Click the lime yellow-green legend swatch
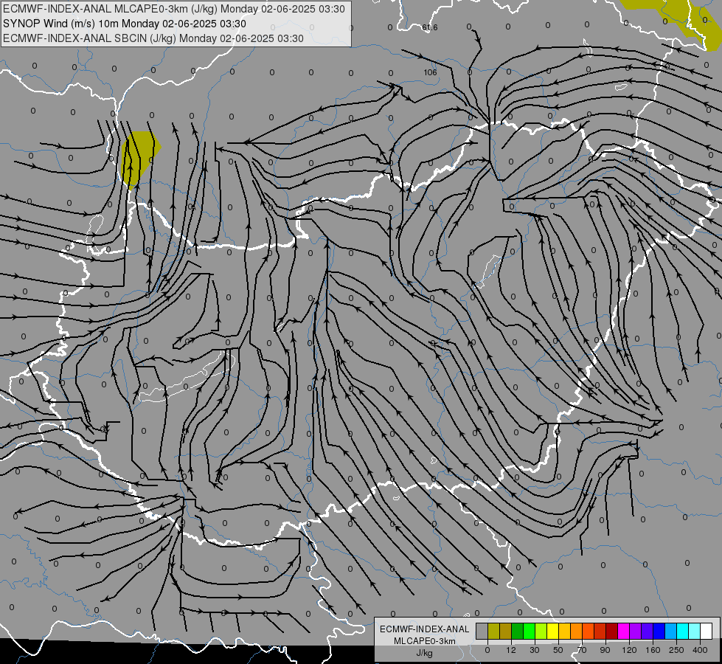Screen dimensions: 722x664 point(541,631)
